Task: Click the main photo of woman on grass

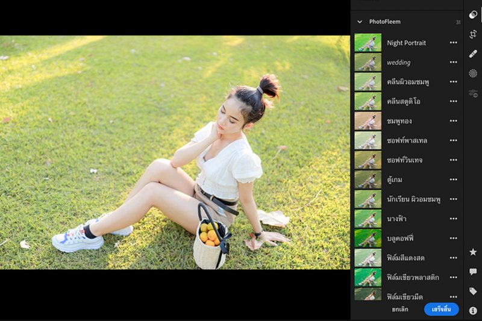Action: 175,152
